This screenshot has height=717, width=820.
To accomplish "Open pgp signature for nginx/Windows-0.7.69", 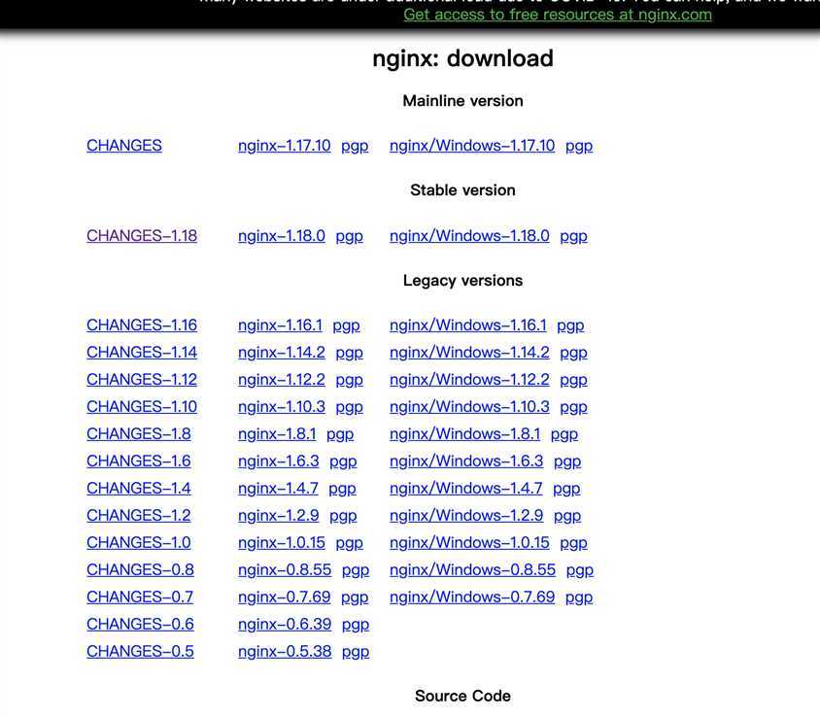I will [x=579, y=598].
